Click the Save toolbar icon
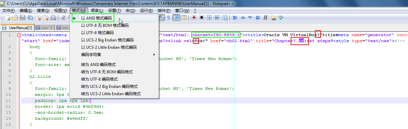Image resolution: width=408 pixels, height=129 pixels. pyautogui.click(x=23, y=18)
